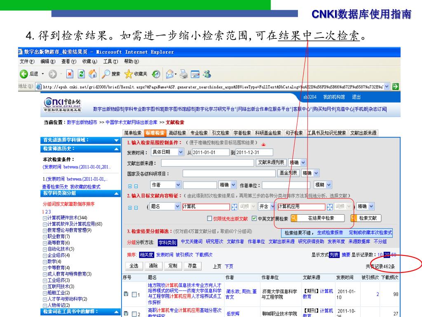Sort results by 被引频次
This screenshot has height=317, width=422.
click(184, 255)
